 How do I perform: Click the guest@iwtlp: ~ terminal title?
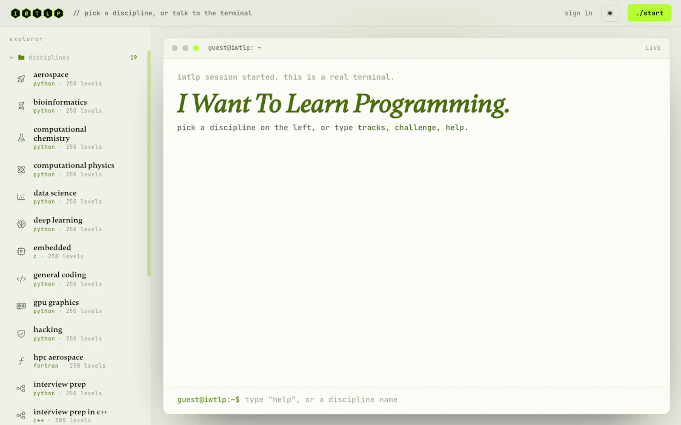coord(235,48)
